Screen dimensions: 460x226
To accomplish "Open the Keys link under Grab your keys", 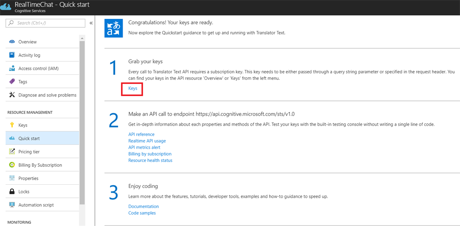I will 133,89.
